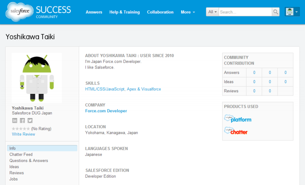This screenshot has height=185, width=305.
Task: Click the gray star rating icons
Action: [x=21, y=129]
